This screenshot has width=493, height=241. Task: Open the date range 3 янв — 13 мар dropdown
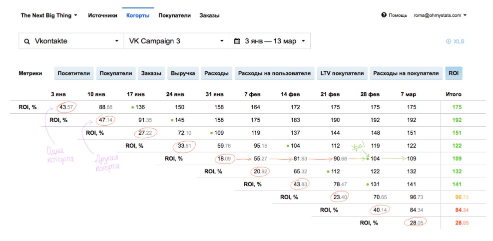(x=270, y=41)
